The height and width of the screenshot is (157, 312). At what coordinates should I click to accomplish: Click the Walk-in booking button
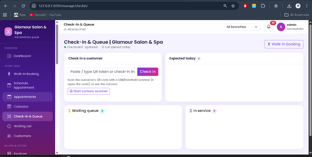(x=284, y=44)
